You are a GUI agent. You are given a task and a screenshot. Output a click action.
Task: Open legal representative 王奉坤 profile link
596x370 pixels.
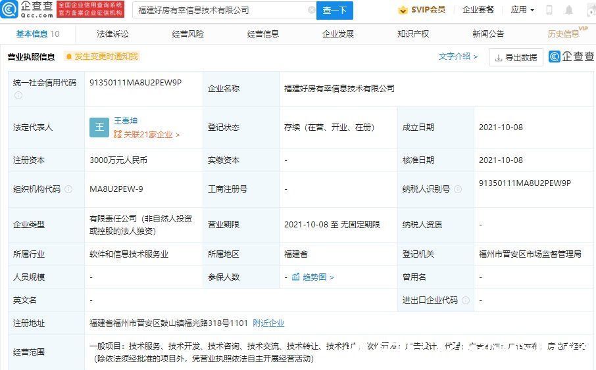coord(126,120)
